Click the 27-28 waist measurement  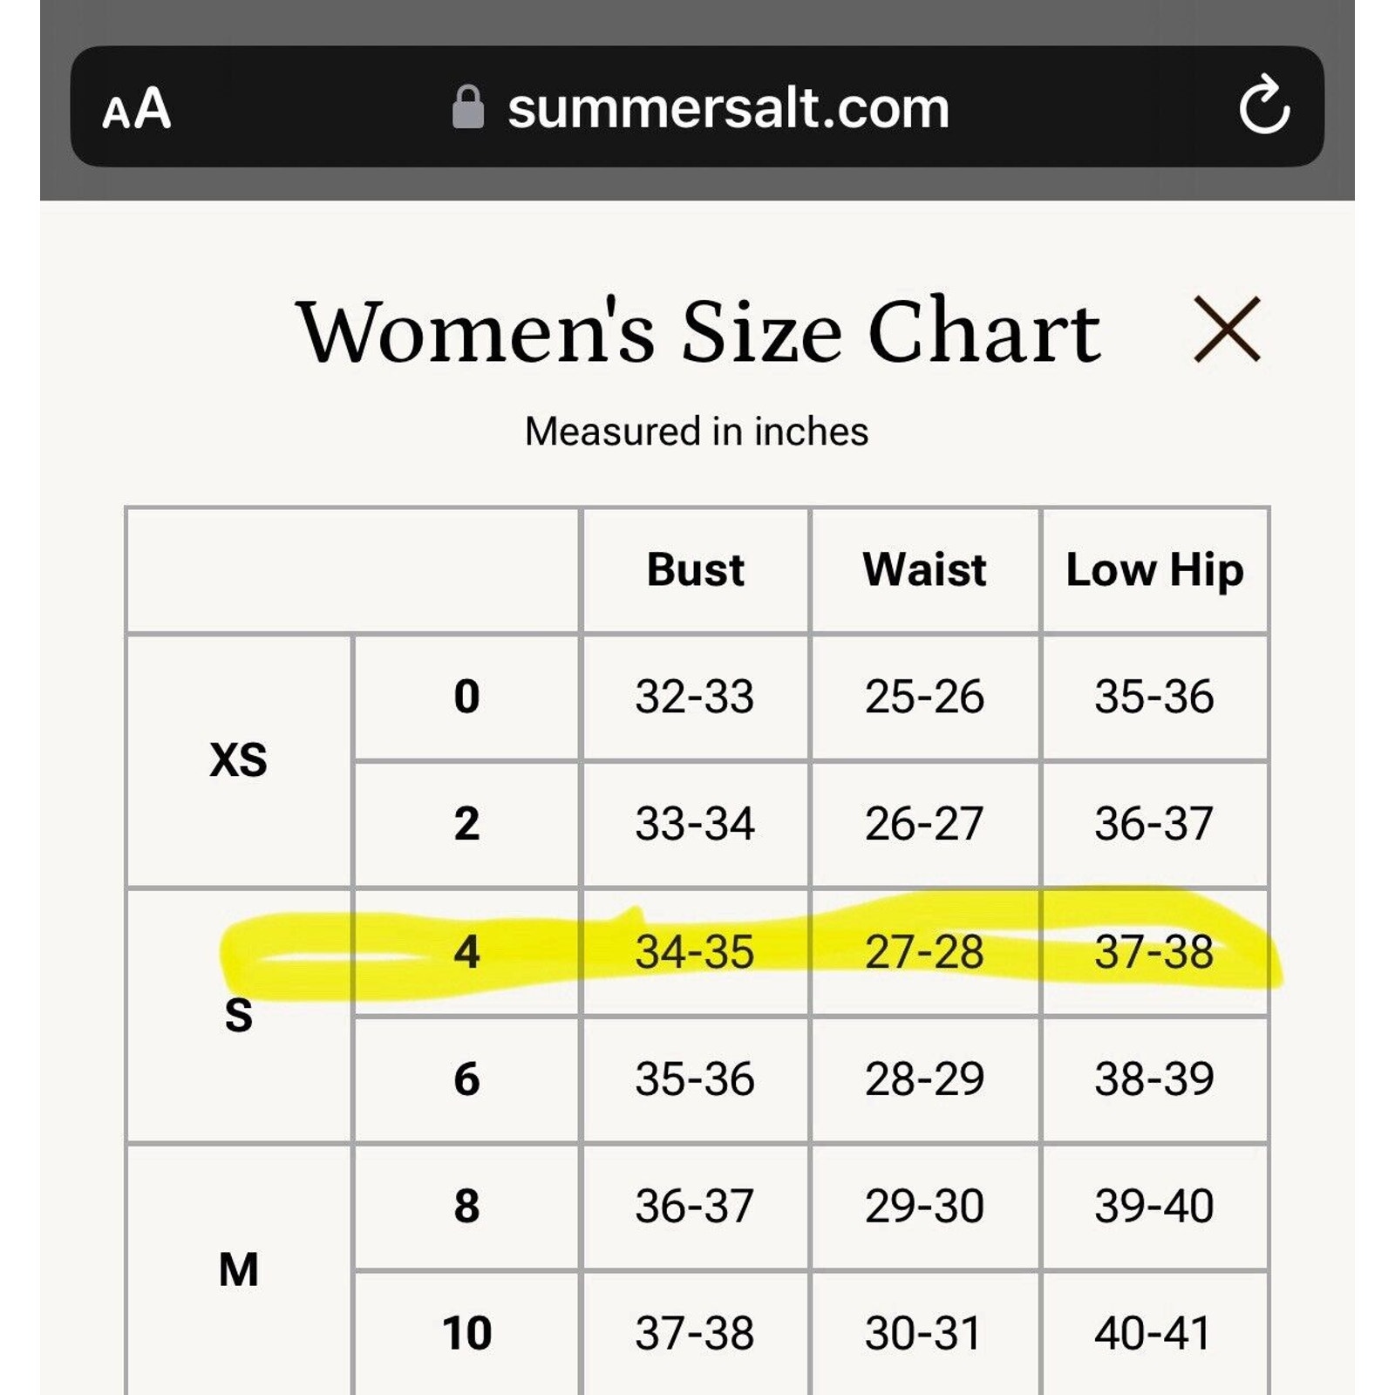pyautogui.click(x=924, y=952)
